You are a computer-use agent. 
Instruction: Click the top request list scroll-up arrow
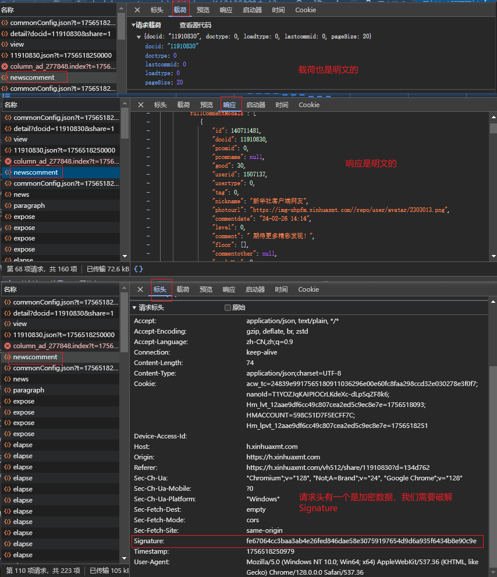122,8
